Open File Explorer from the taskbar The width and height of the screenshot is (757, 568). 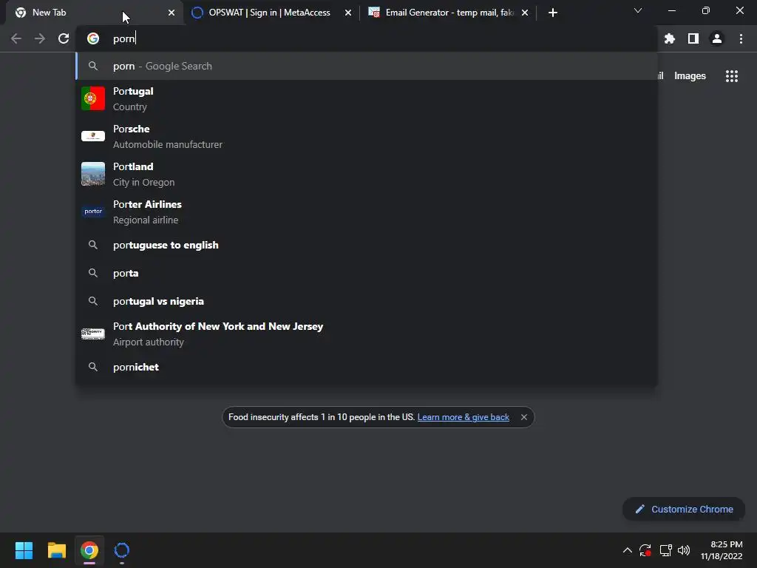[x=56, y=550]
